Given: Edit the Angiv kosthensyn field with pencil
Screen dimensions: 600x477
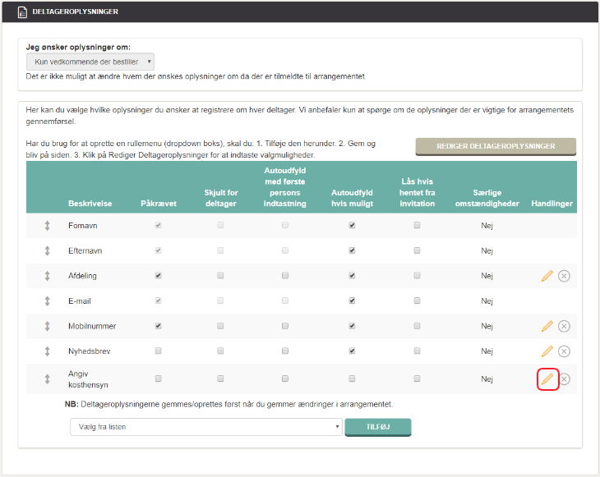Looking at the screenshot, I should tap(547, 378).
